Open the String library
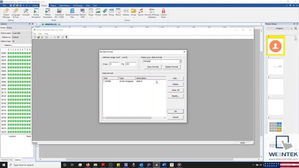The width and height of the screenshot is (299, 168). (x=111, y=12)
